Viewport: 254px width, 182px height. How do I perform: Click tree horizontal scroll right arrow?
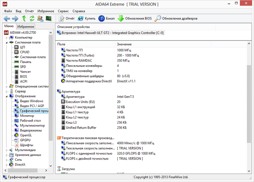tap(46, 170)
